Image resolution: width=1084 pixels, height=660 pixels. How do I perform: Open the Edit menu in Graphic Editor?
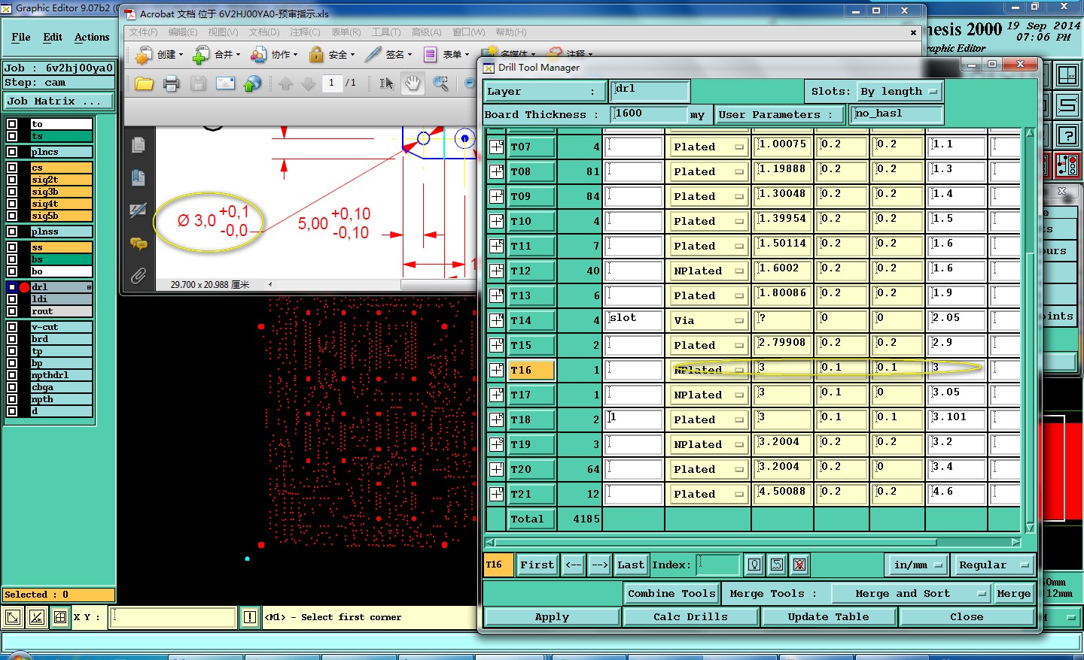point(53,37)
